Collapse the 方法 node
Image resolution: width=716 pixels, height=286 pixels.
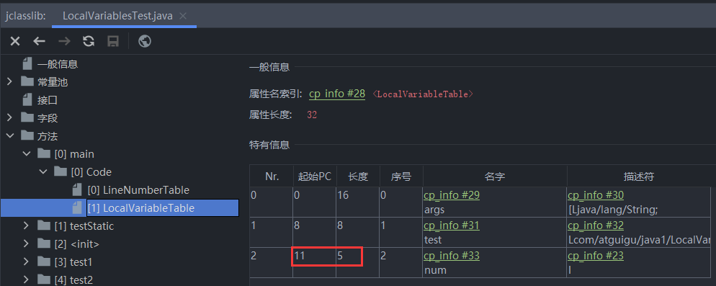(9, 136)
